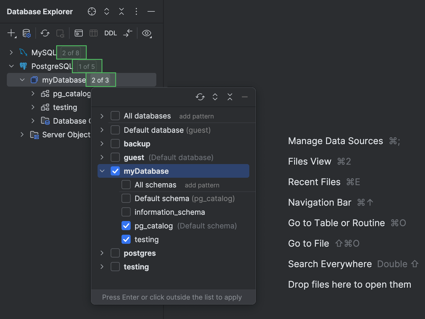This screenshot has height=319, width=425.
Task: Expand the MySQL data source
Action: [x=11, y=52]
